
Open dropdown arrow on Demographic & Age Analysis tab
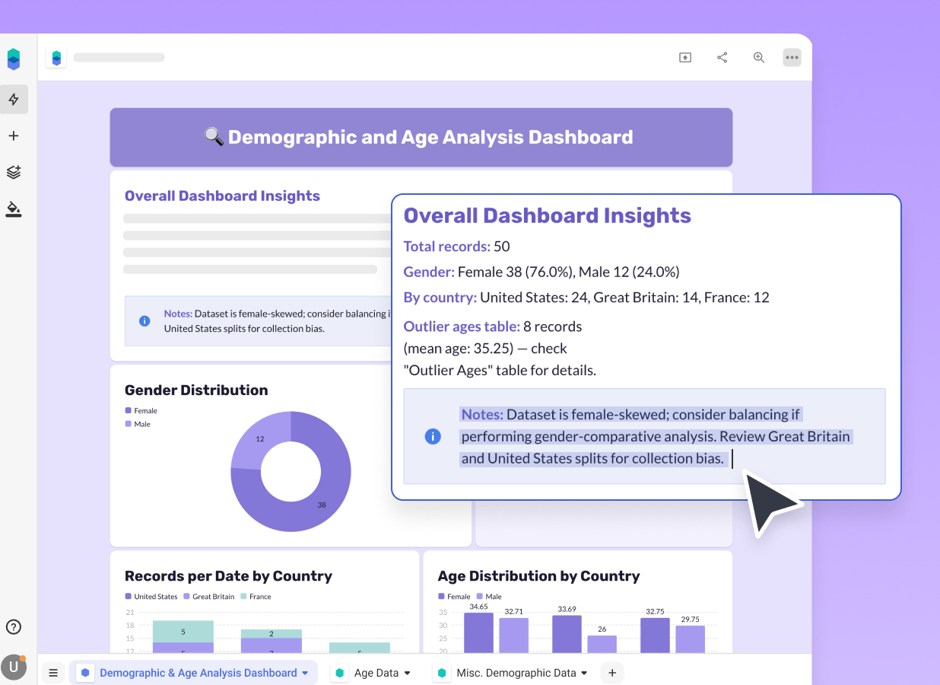pyautogui.click(x=306, y=674)
